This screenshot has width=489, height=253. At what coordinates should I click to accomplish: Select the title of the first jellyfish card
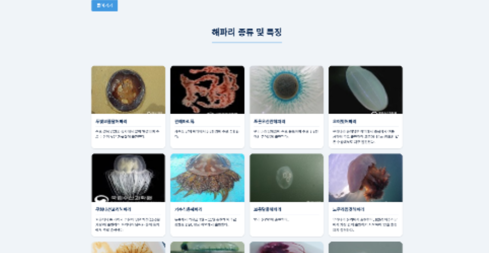pos(111,122)
